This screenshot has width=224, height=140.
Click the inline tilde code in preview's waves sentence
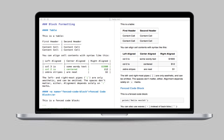(148, 106)
